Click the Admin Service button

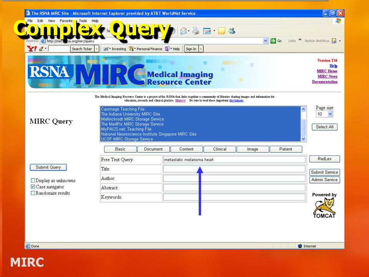click(324, 180)
